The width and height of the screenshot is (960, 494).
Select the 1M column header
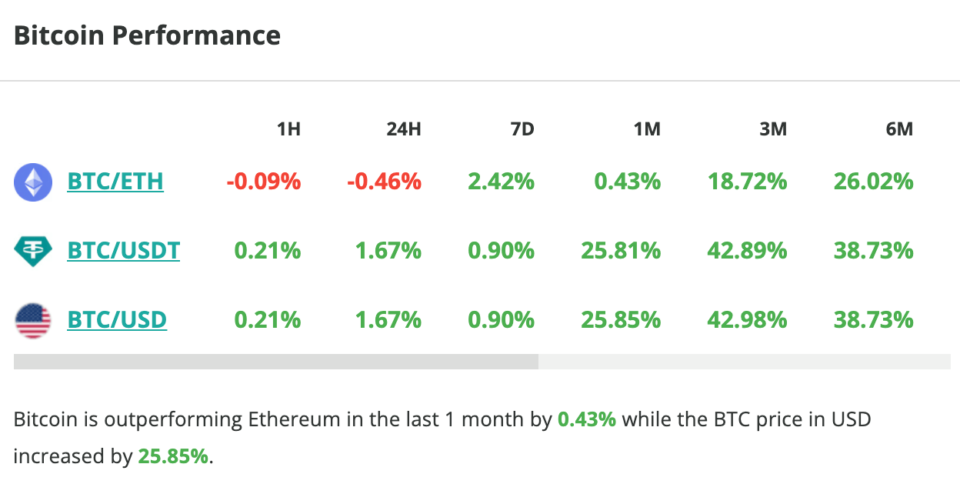(x=648, y=129)
